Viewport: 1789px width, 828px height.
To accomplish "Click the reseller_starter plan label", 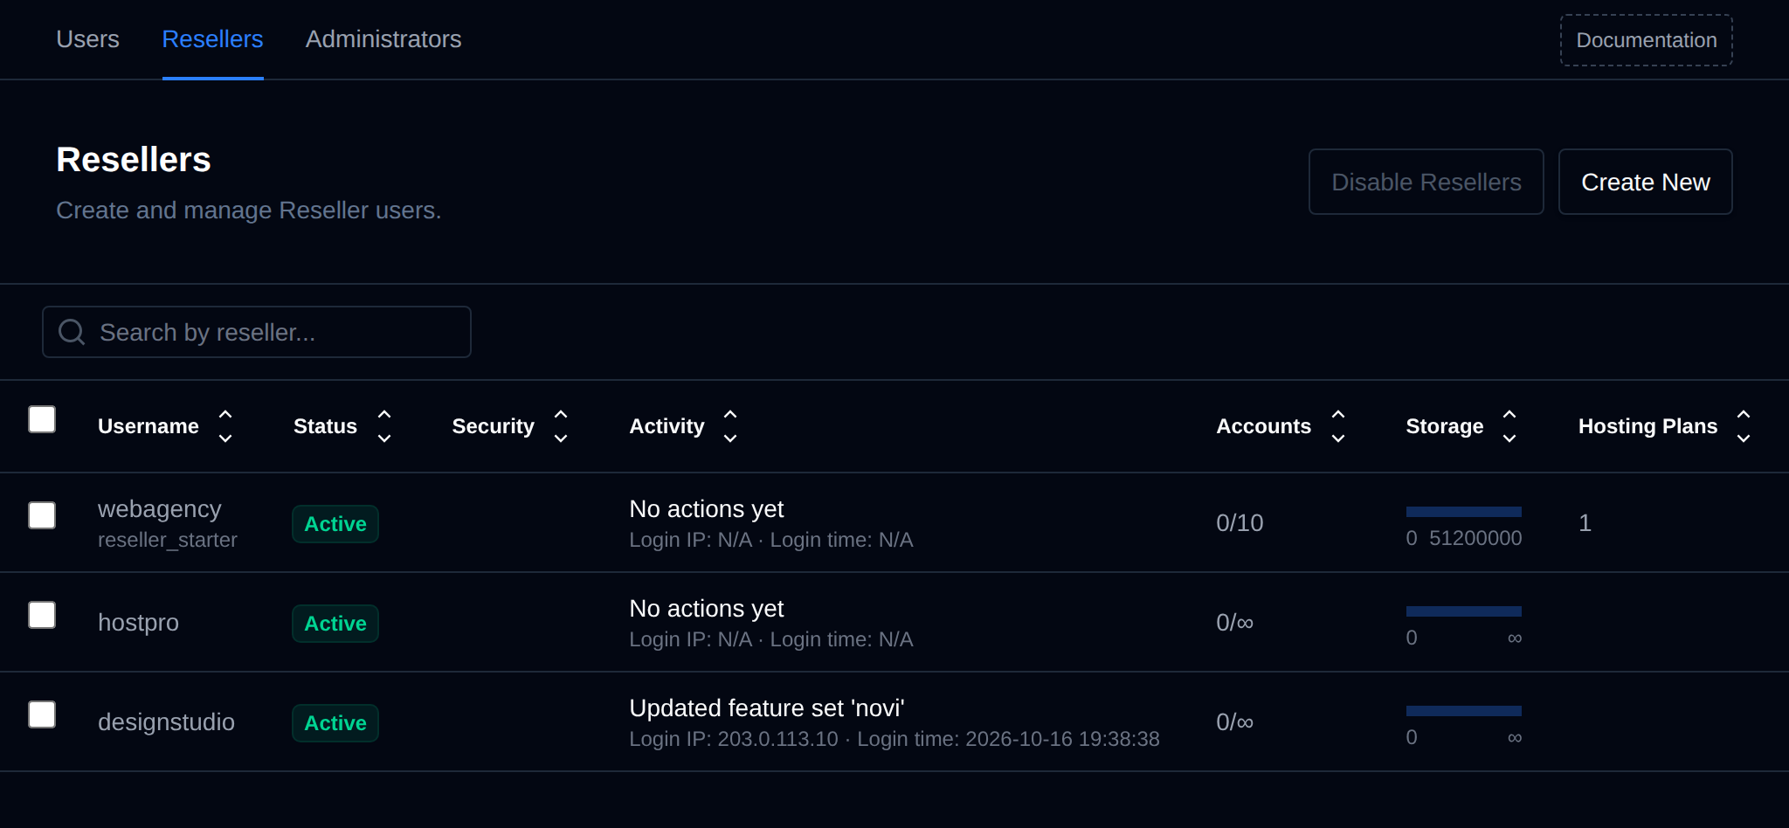I will (x=168, y=540).
